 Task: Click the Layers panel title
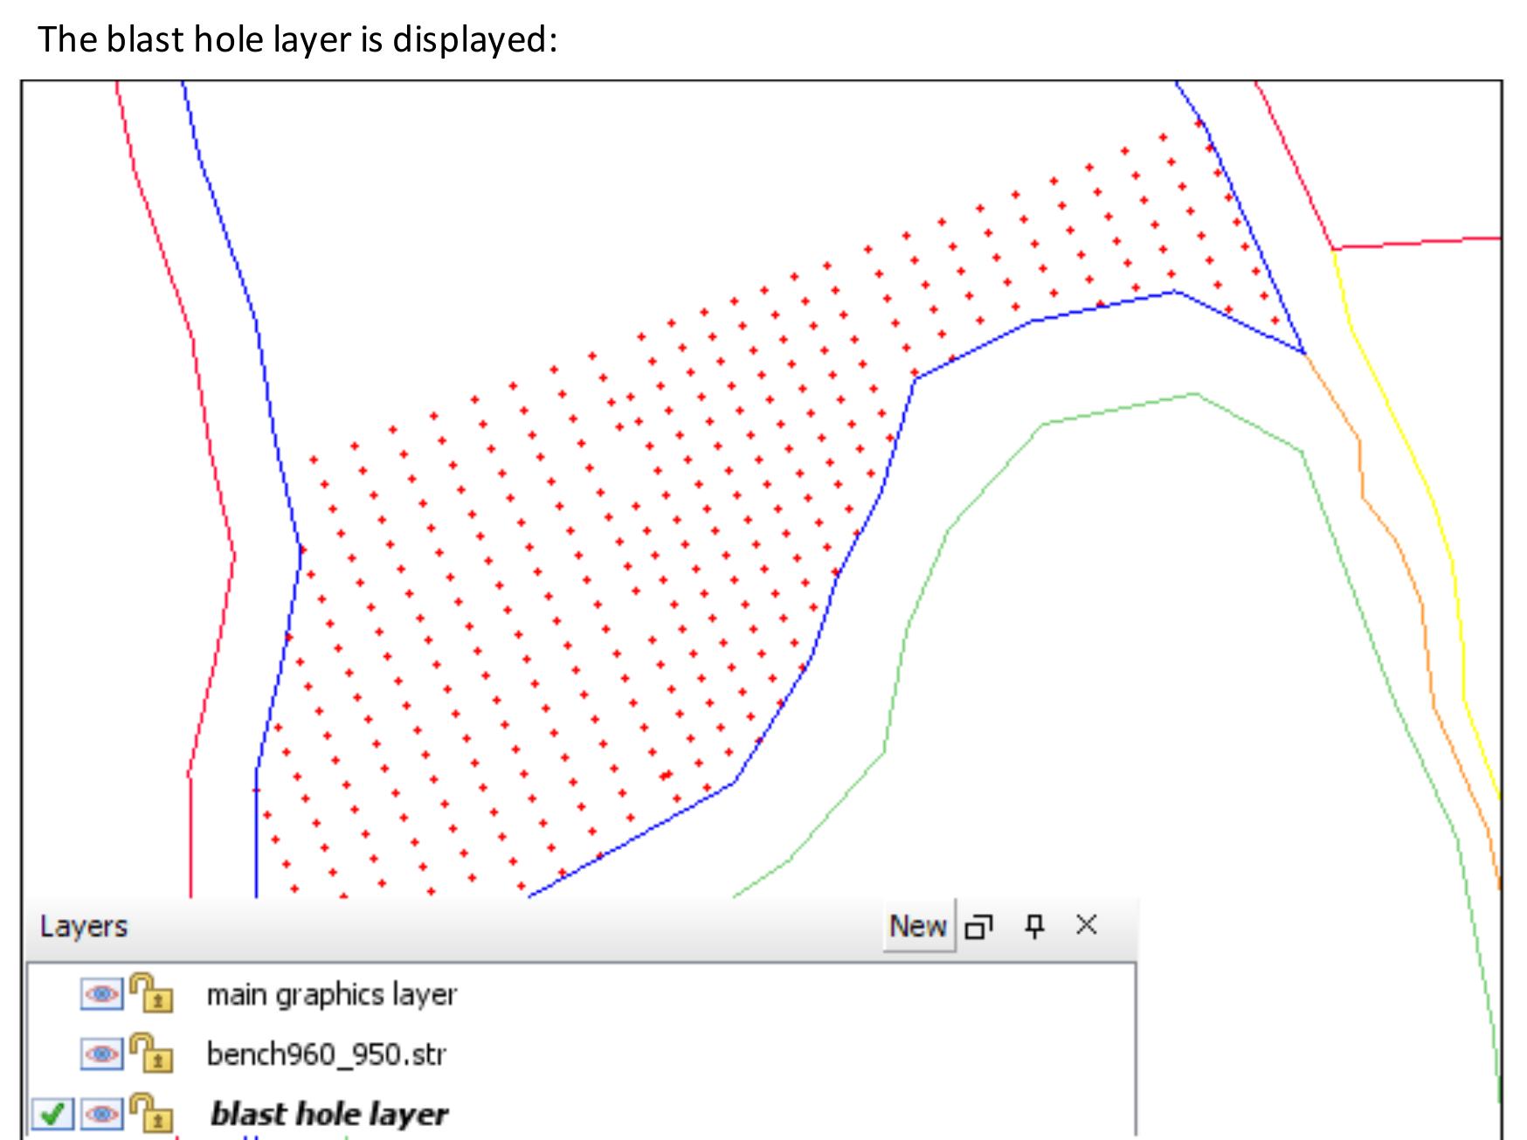pyautogui.click(x=84, y=926)
